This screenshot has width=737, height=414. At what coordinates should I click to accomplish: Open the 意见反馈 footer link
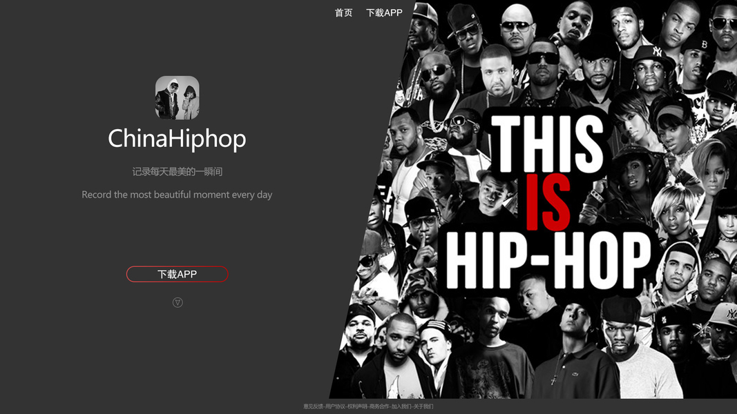click(x=313, y=406)
